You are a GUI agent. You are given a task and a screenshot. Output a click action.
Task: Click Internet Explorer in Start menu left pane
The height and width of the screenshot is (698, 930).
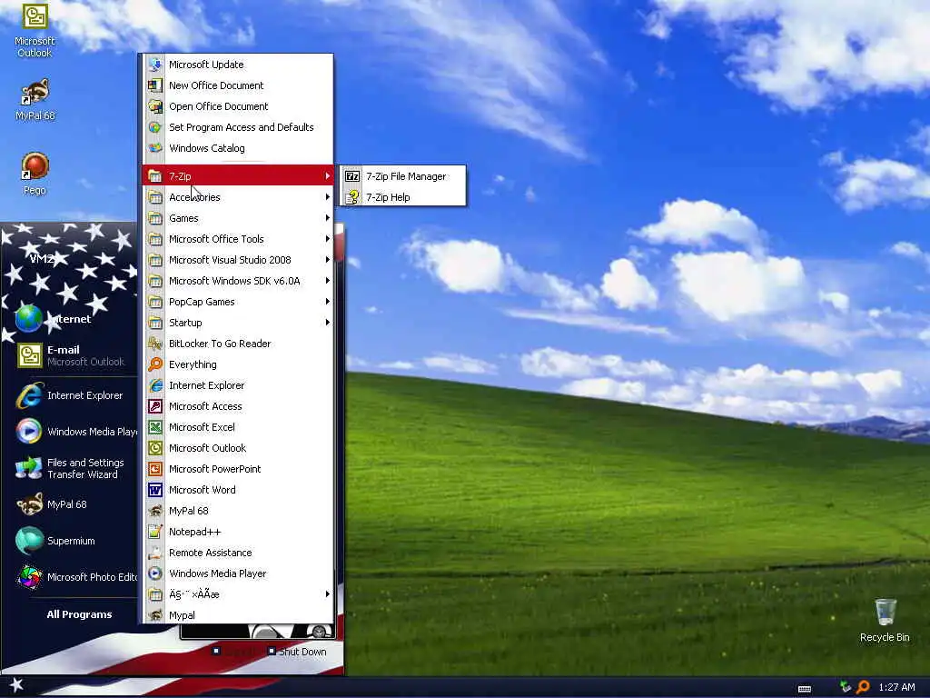[x=71, y=395]
